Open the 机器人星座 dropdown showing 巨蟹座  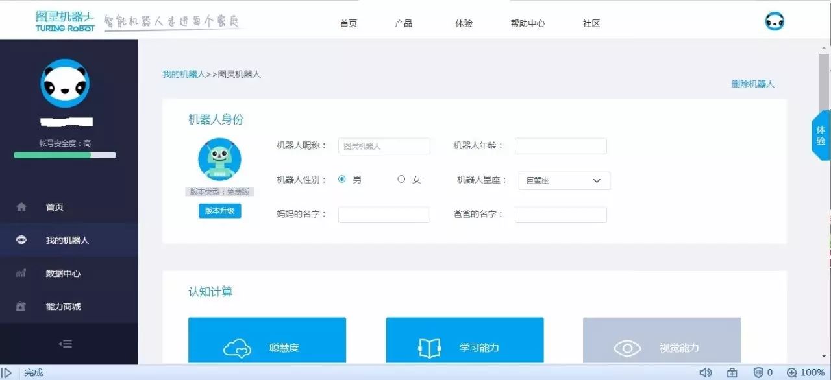(564, 181)
